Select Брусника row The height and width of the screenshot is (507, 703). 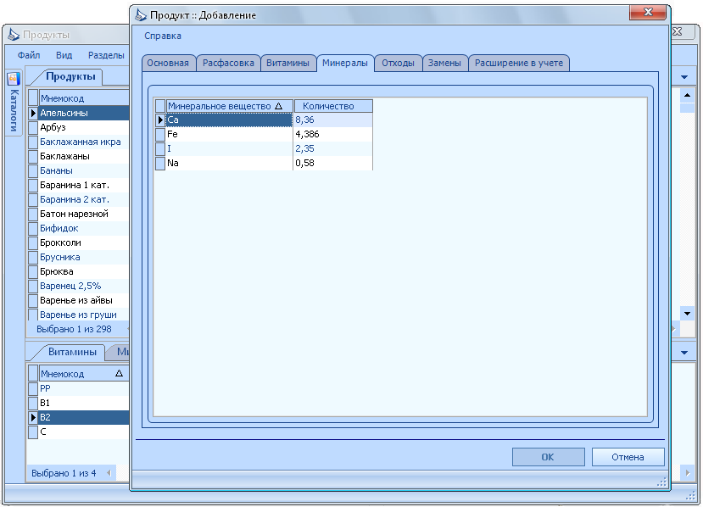click(84, 257)
